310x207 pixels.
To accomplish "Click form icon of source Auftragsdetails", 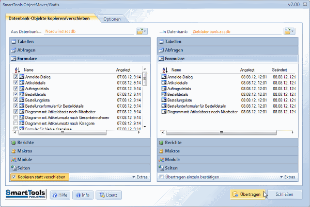I will (22, 88).
